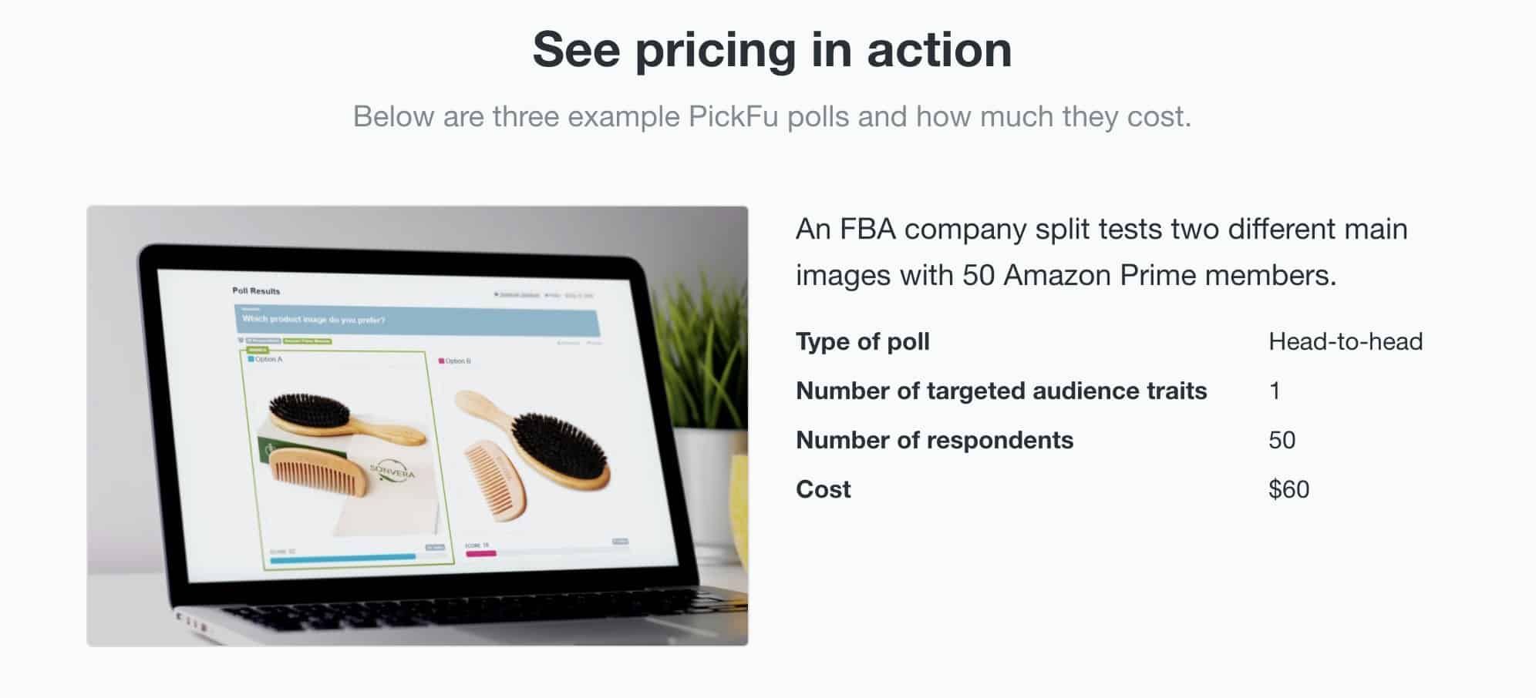Click the $60 cost value
This screenshot has width=1536, height=698.
pos(1288,489)
